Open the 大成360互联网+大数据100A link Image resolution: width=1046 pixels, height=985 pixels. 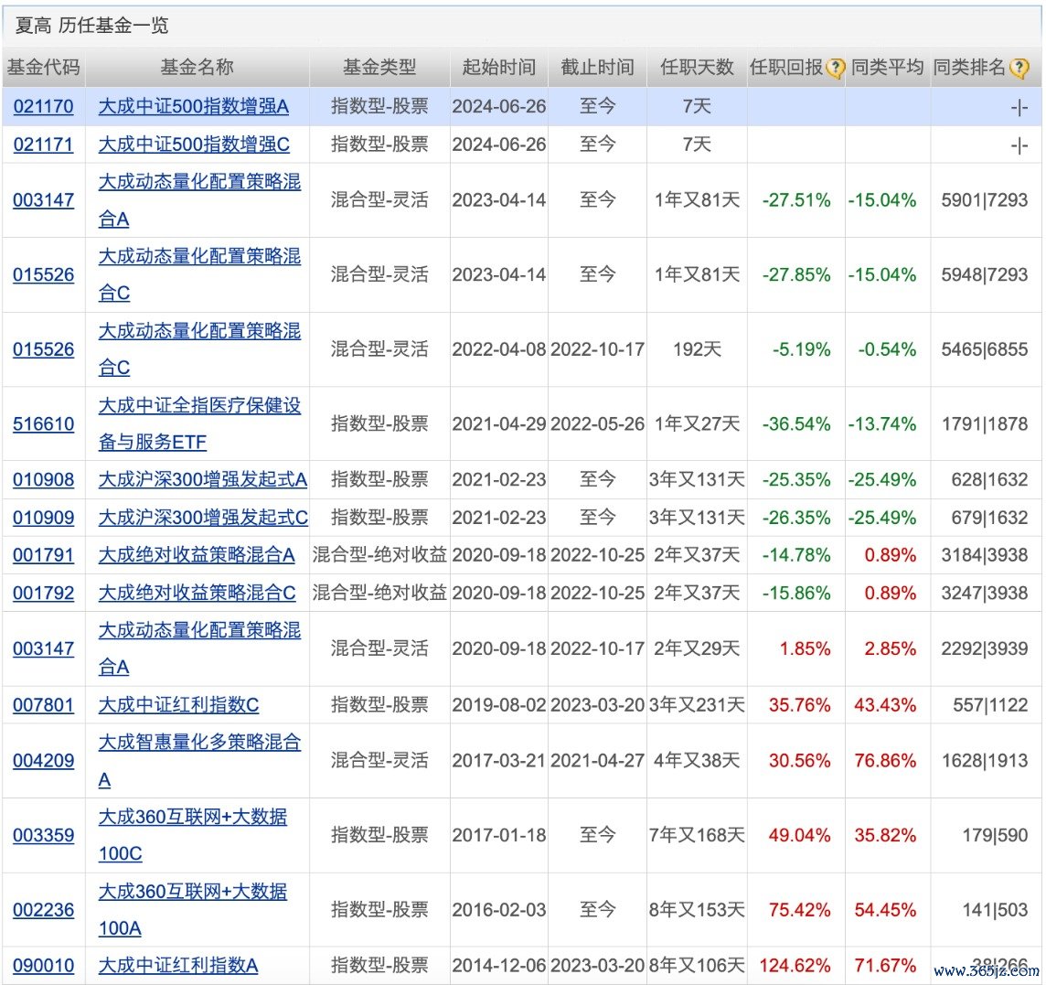coord(192,892)
